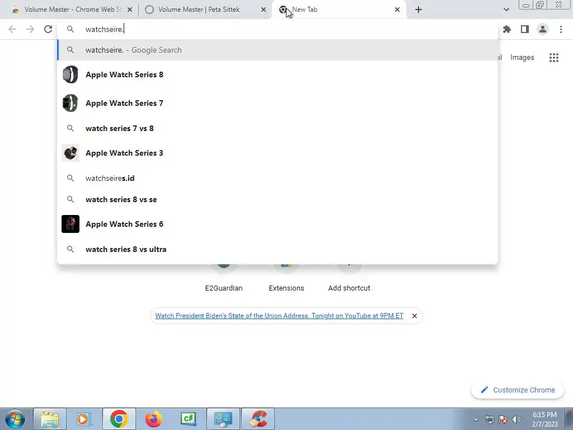The image size is (573, 430).
Task: Open the C# application taskbar icon
Action: pos(189,419)
